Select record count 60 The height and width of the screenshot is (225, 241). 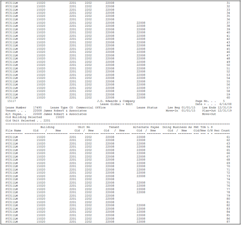[228, 97]
